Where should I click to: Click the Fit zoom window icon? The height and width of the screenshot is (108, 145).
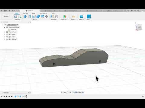[x=73, y=92]
